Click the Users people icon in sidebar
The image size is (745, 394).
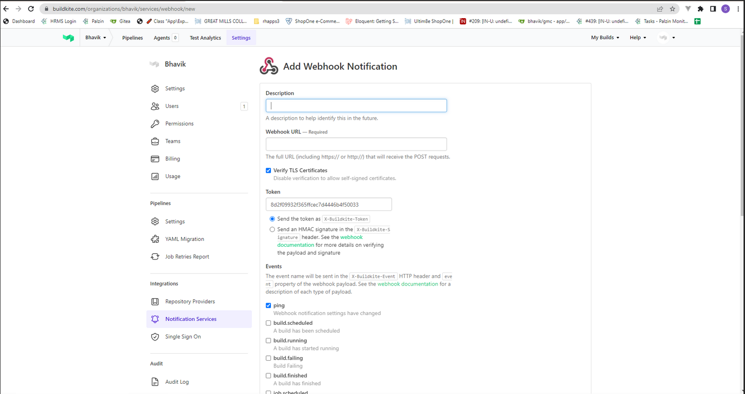click(155, 106)
